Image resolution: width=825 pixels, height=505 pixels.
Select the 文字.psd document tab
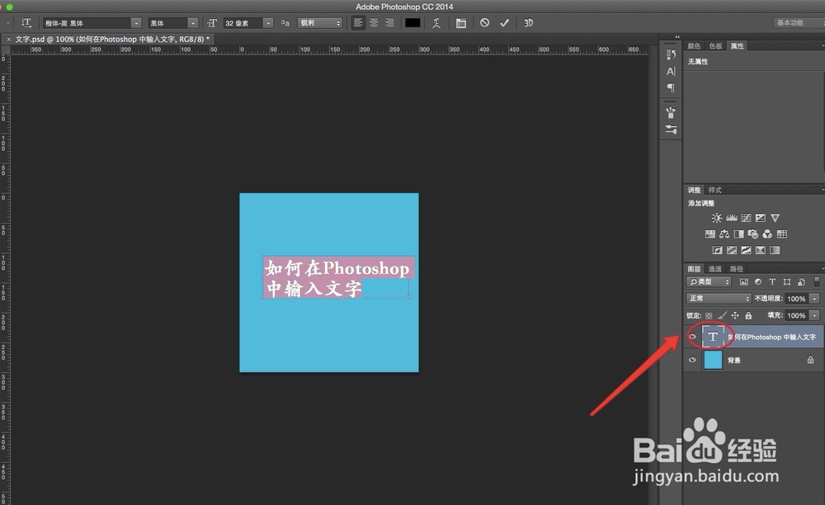[x=111, y=40]
